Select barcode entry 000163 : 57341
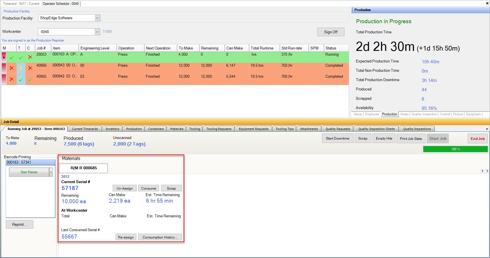The width and height of the screenshot is (490, 258). 31,162
